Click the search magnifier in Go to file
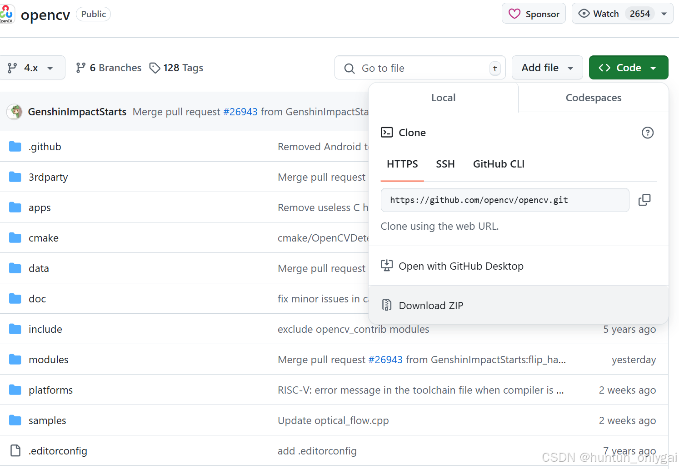The image size is (679, 469). click(x=349, y=68)
